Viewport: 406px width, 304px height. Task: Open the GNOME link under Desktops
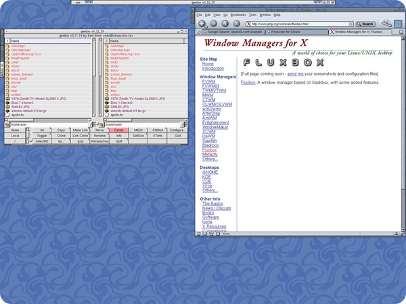(x=210, y=172)
